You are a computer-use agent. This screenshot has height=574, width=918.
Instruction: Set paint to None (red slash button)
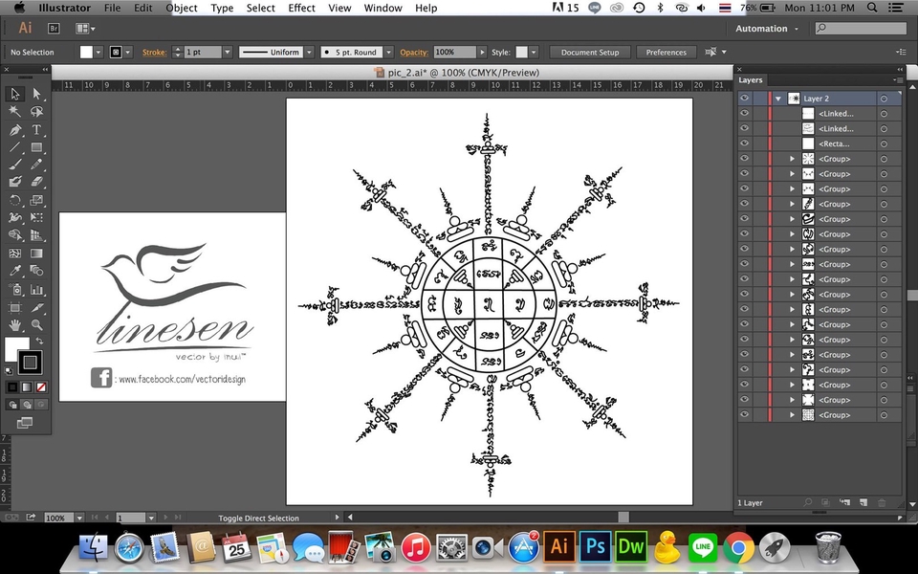click(41, 387)
